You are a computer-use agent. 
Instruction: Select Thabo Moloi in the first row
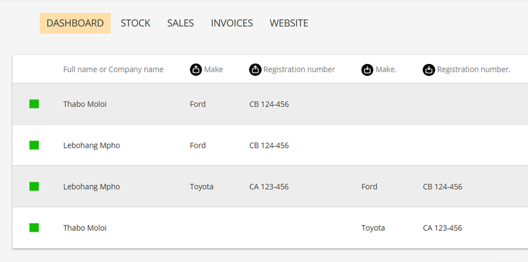pos(85,104)
